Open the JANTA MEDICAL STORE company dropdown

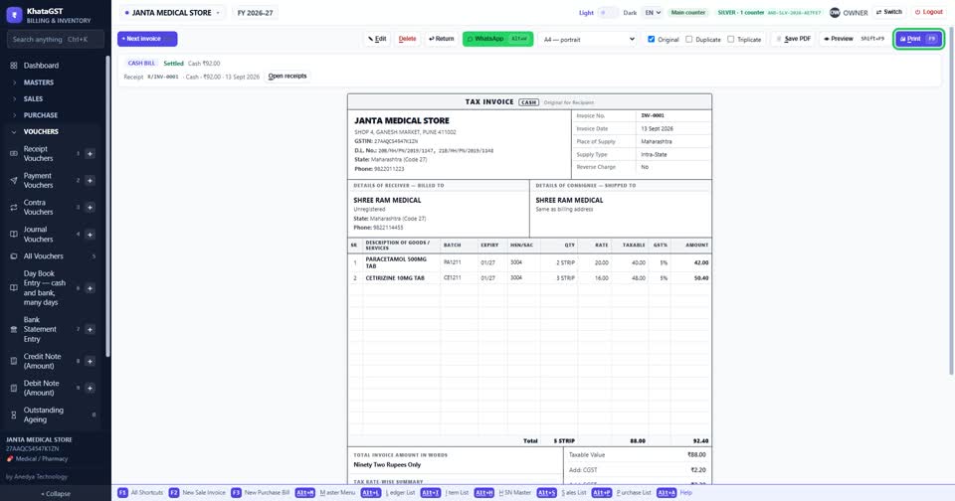pyautogui.click(x=172, y=12)
